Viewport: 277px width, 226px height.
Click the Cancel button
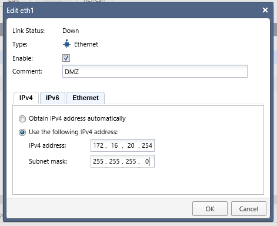pos(249,209)
